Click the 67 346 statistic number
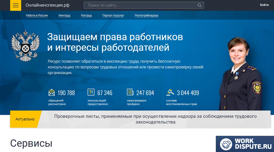Viewport: 274px width, 152px height. pyautogui.click(x=105, y=93)
